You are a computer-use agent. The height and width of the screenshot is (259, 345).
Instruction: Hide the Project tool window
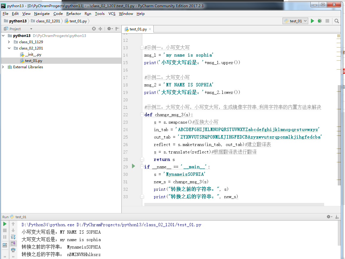tap(117, 29)
